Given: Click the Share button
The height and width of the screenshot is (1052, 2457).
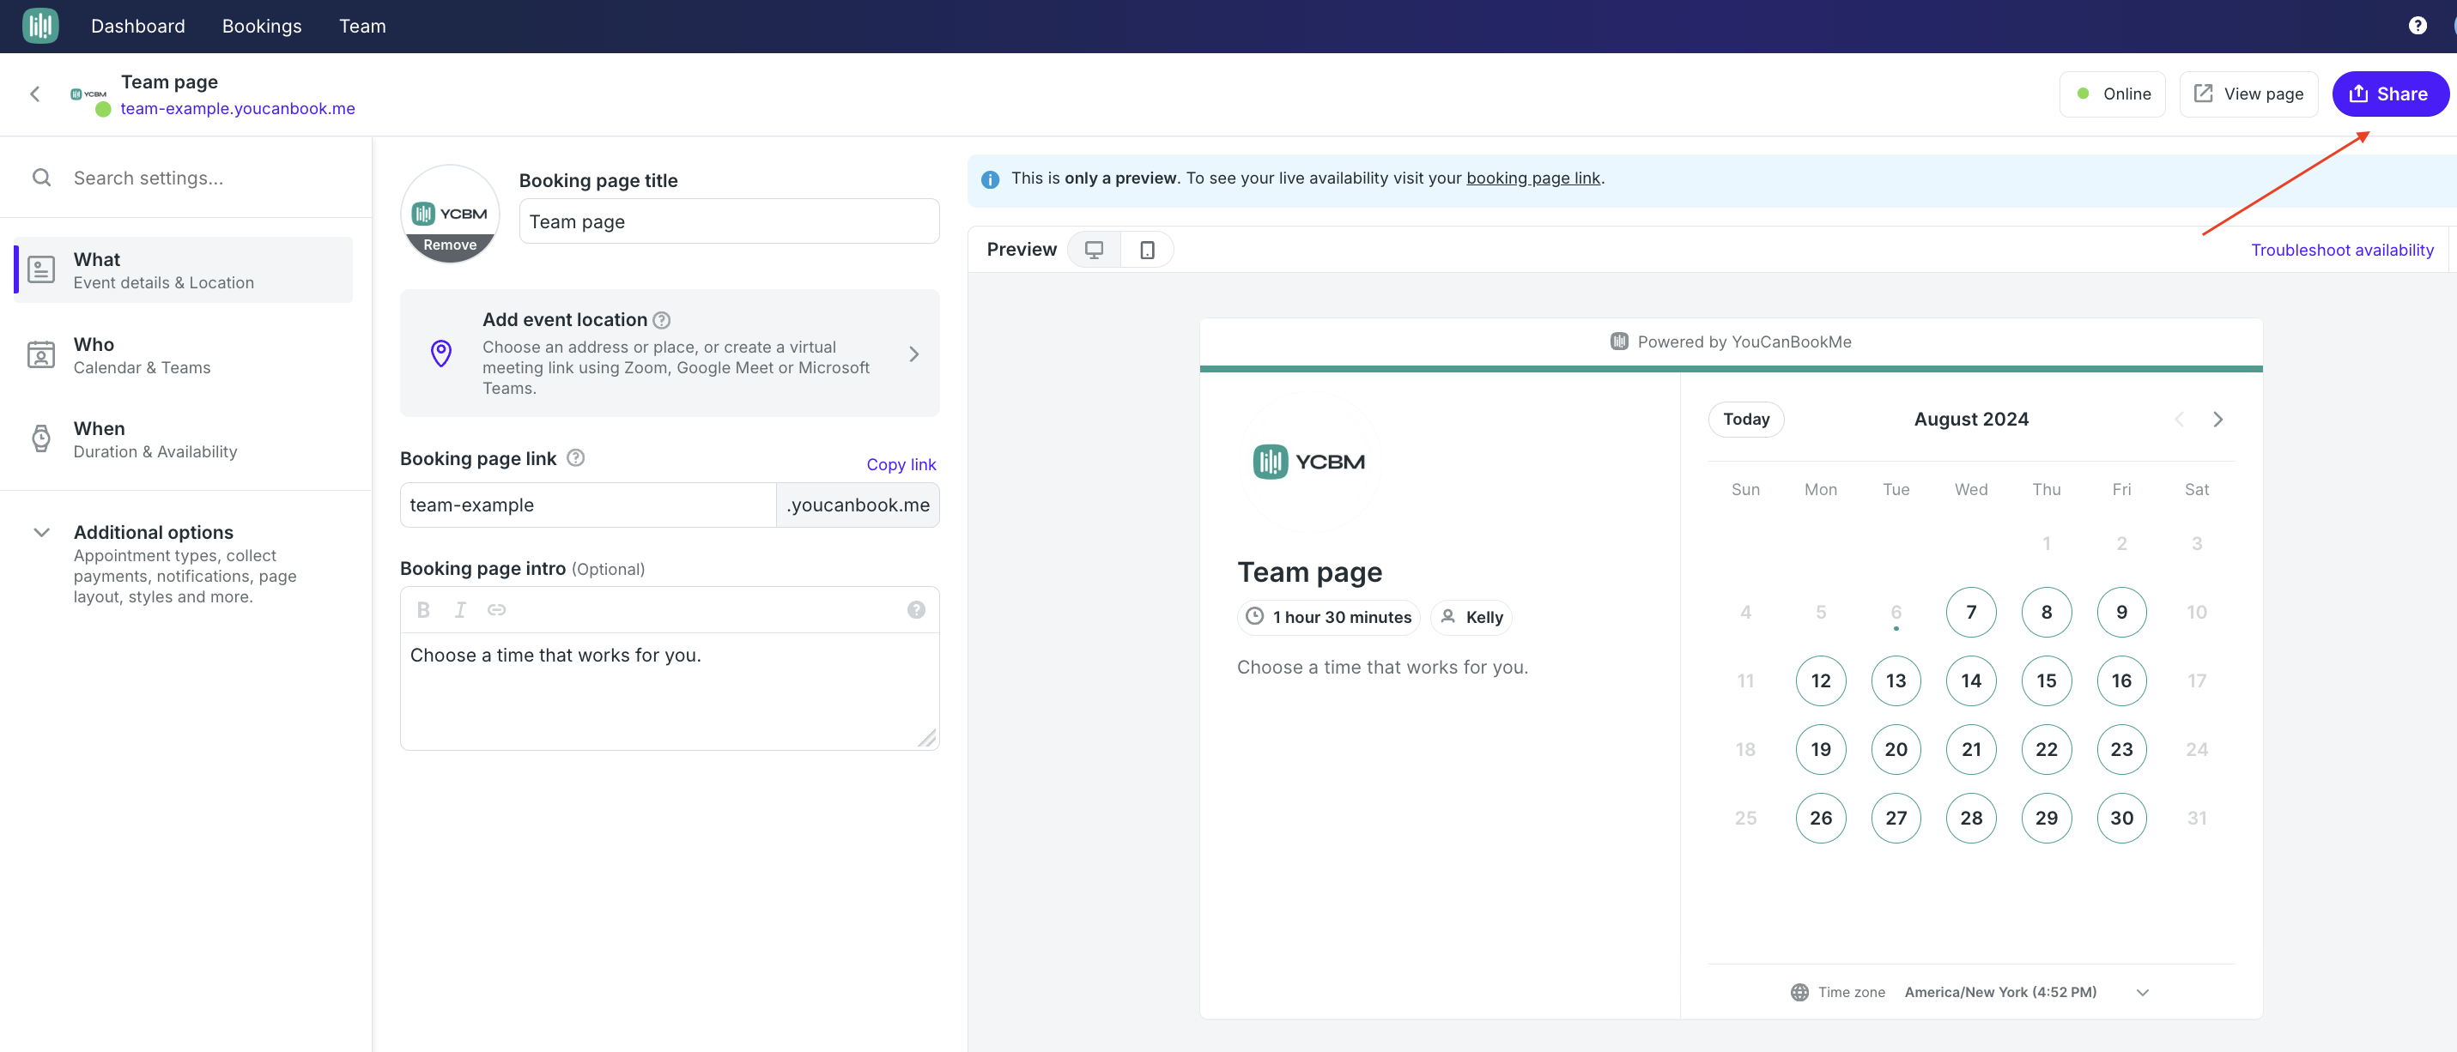Looking at the screenshot, I should click(2389, 94).
